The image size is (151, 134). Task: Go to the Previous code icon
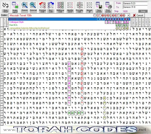click(42, 5)
